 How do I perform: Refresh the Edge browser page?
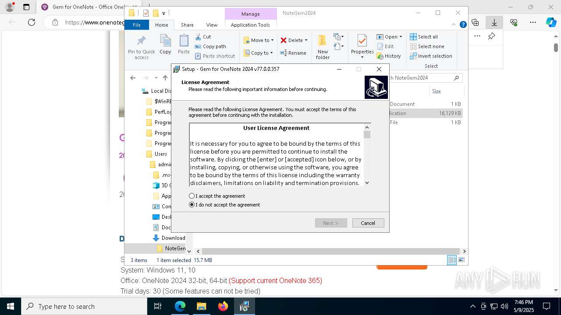32,22
